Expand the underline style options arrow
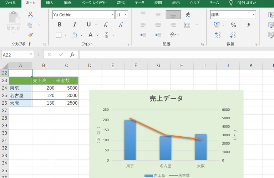The image size is (274, 178). click(96, 25)
